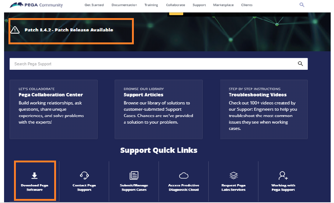The height and width of the screenshot is (203, 334).
Task: Open the Support Articles card title
Action: (x=143, y=95)
